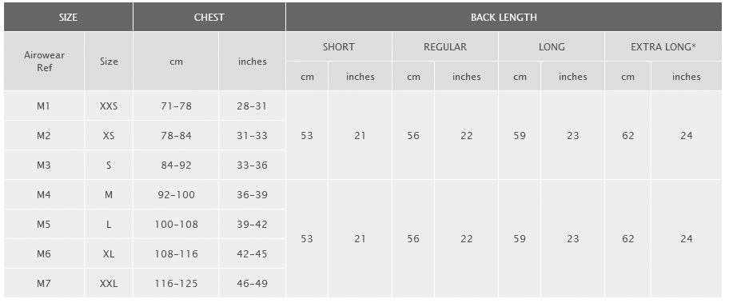729x303 pixels.
Task: Select the XL size cell
Action: pos(109,253)
